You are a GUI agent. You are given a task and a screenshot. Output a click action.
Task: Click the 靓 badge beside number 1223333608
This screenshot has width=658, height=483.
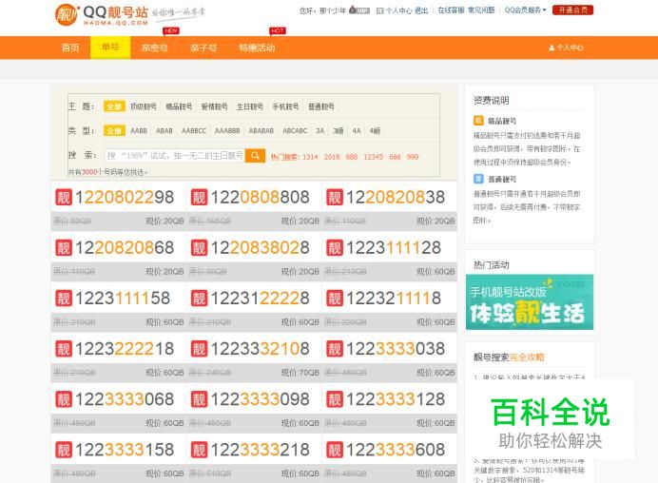point(335,450)
